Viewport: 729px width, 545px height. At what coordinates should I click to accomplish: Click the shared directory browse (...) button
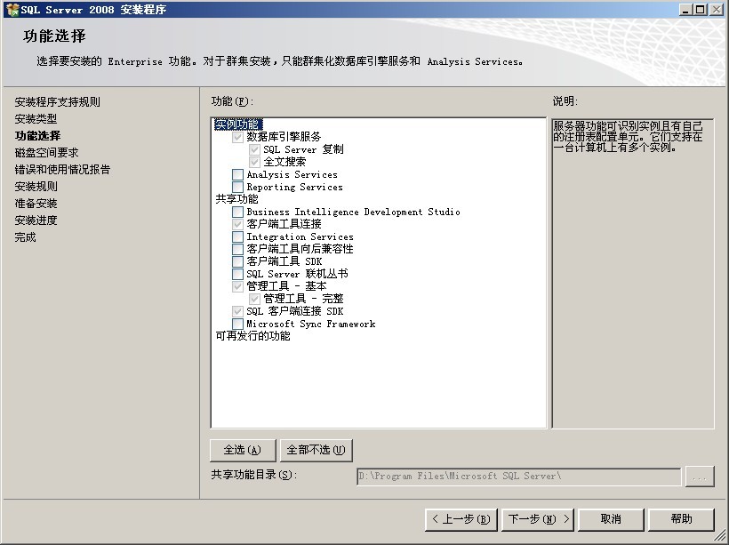point(700,477)
